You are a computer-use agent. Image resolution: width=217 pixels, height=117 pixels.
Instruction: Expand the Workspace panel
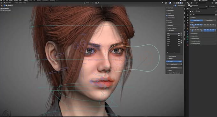(170, 26)
